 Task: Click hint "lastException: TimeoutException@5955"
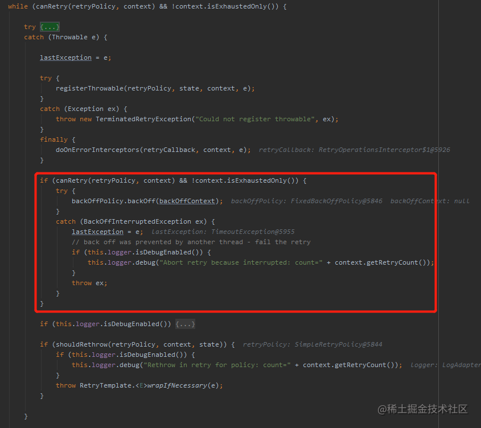tap(223, 232)
